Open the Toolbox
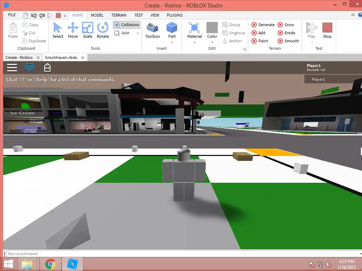Image resolution: width=362 pixels, height=271 pixels. [x=153, y=30]
